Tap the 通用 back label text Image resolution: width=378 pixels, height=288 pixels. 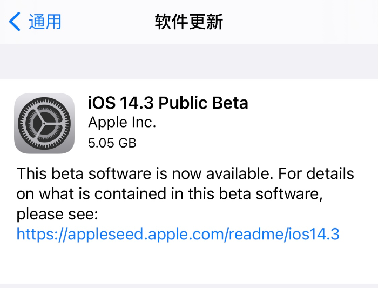tap(45, 22)
